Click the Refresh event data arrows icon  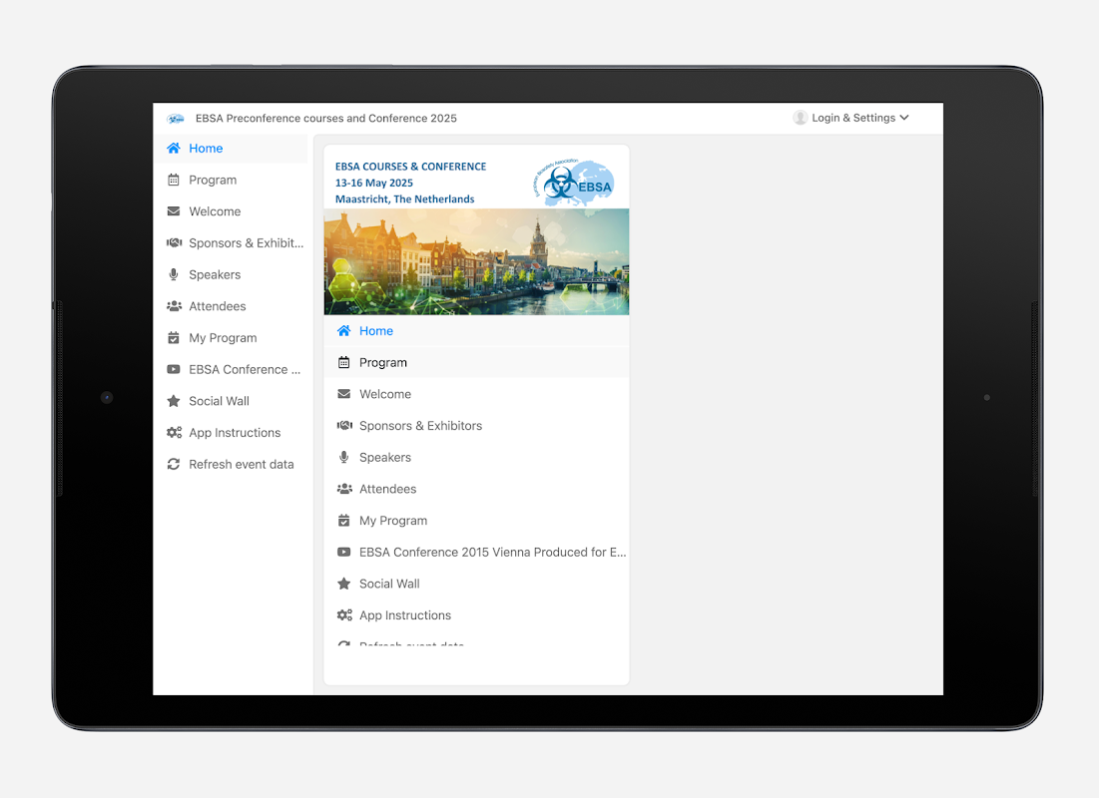coord(174,464)
